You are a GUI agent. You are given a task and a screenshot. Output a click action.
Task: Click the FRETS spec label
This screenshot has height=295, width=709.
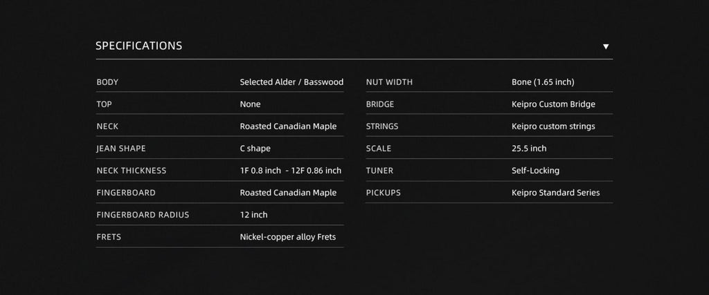pyautogui.click(x=109, y=237)
